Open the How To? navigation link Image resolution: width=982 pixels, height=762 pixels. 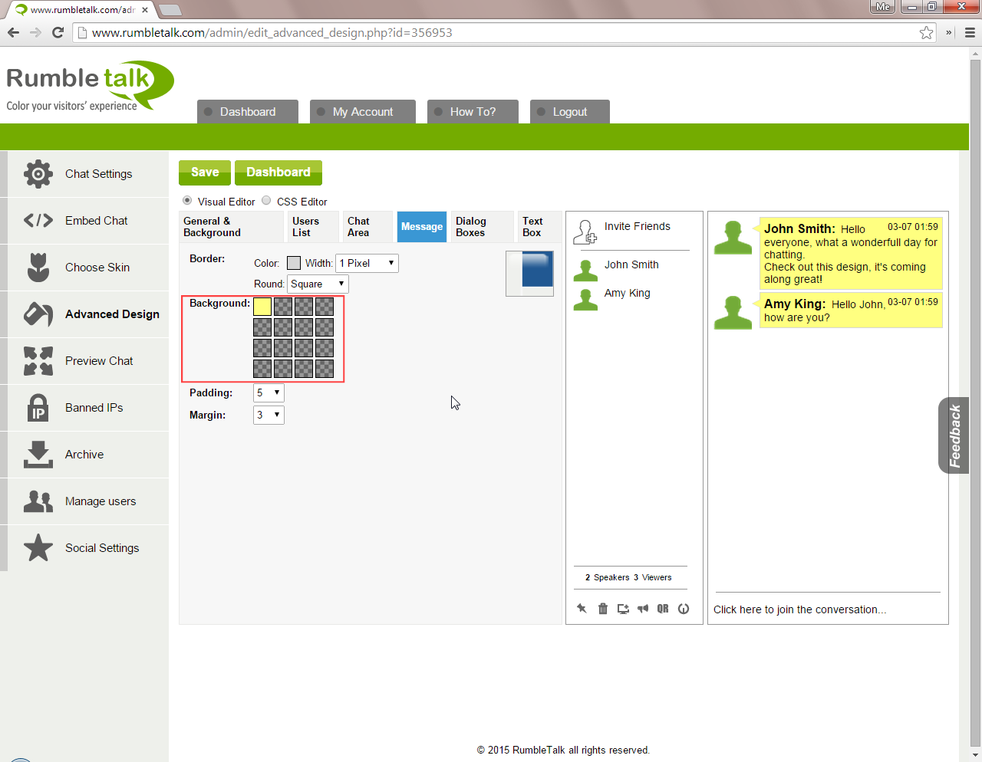[473, 112]
